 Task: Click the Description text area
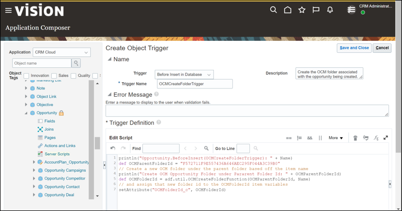329,73
